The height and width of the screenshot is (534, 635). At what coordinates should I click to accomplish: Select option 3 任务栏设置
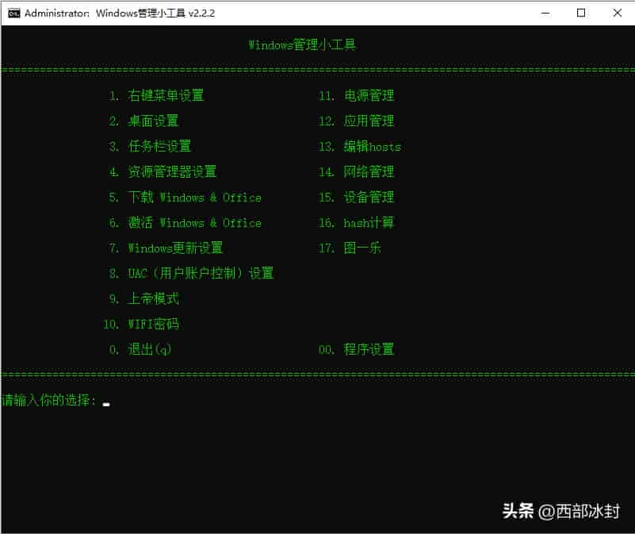[150, 146]
